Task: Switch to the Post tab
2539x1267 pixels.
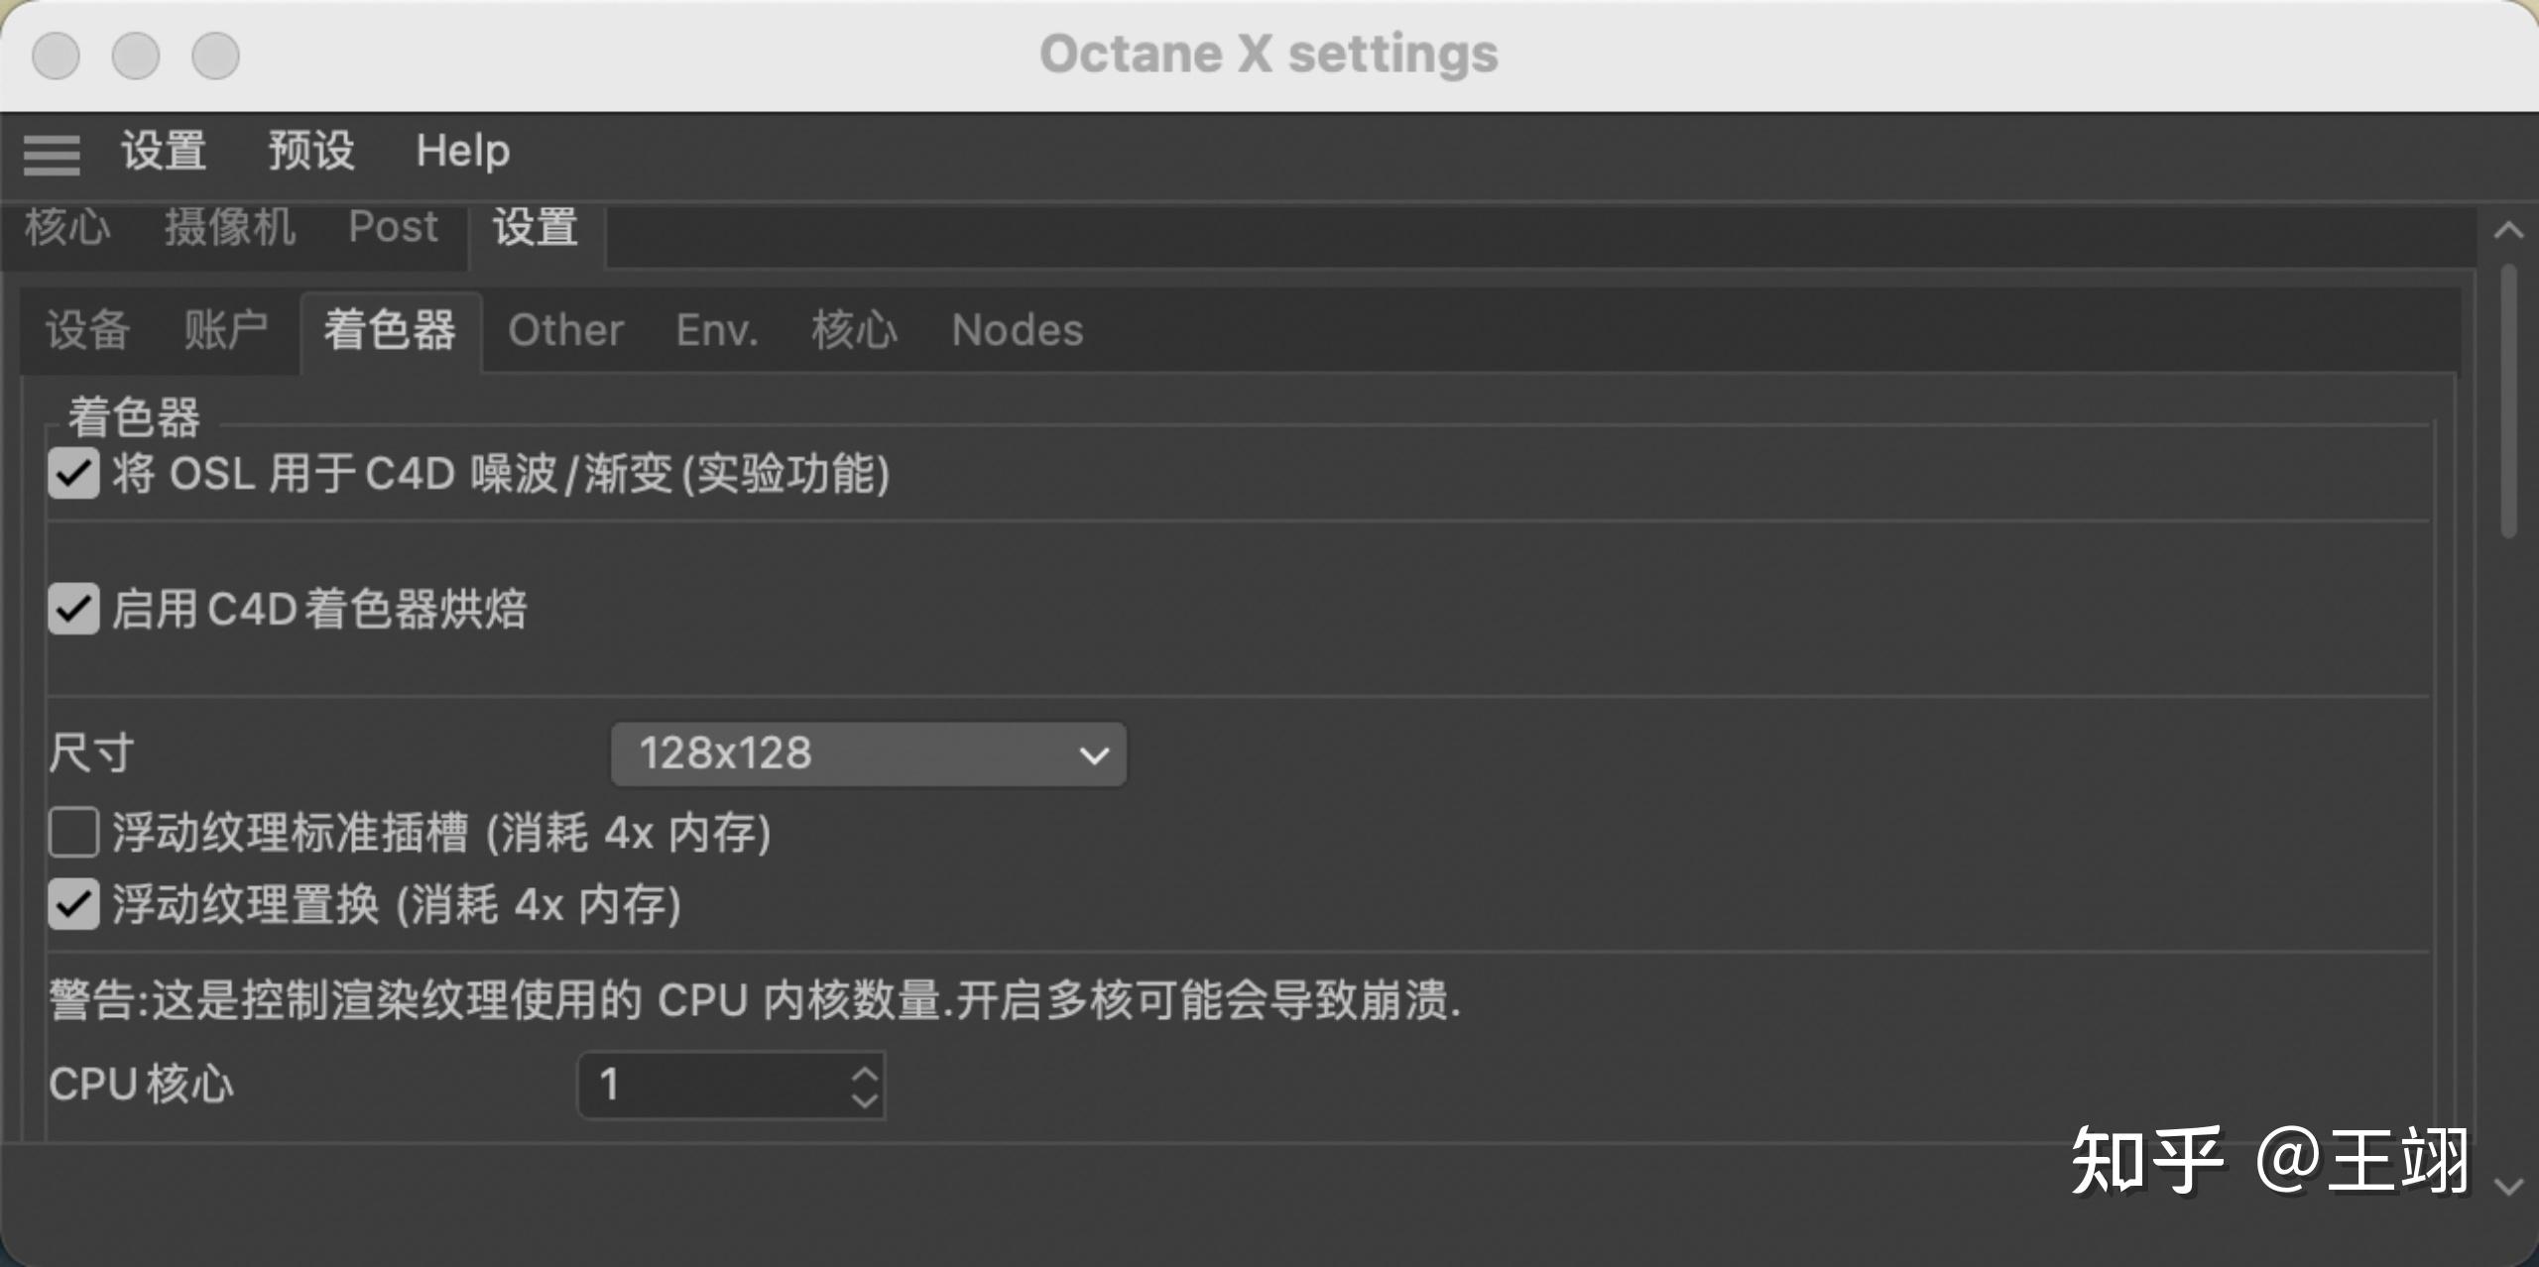Action: coord(393,227)
